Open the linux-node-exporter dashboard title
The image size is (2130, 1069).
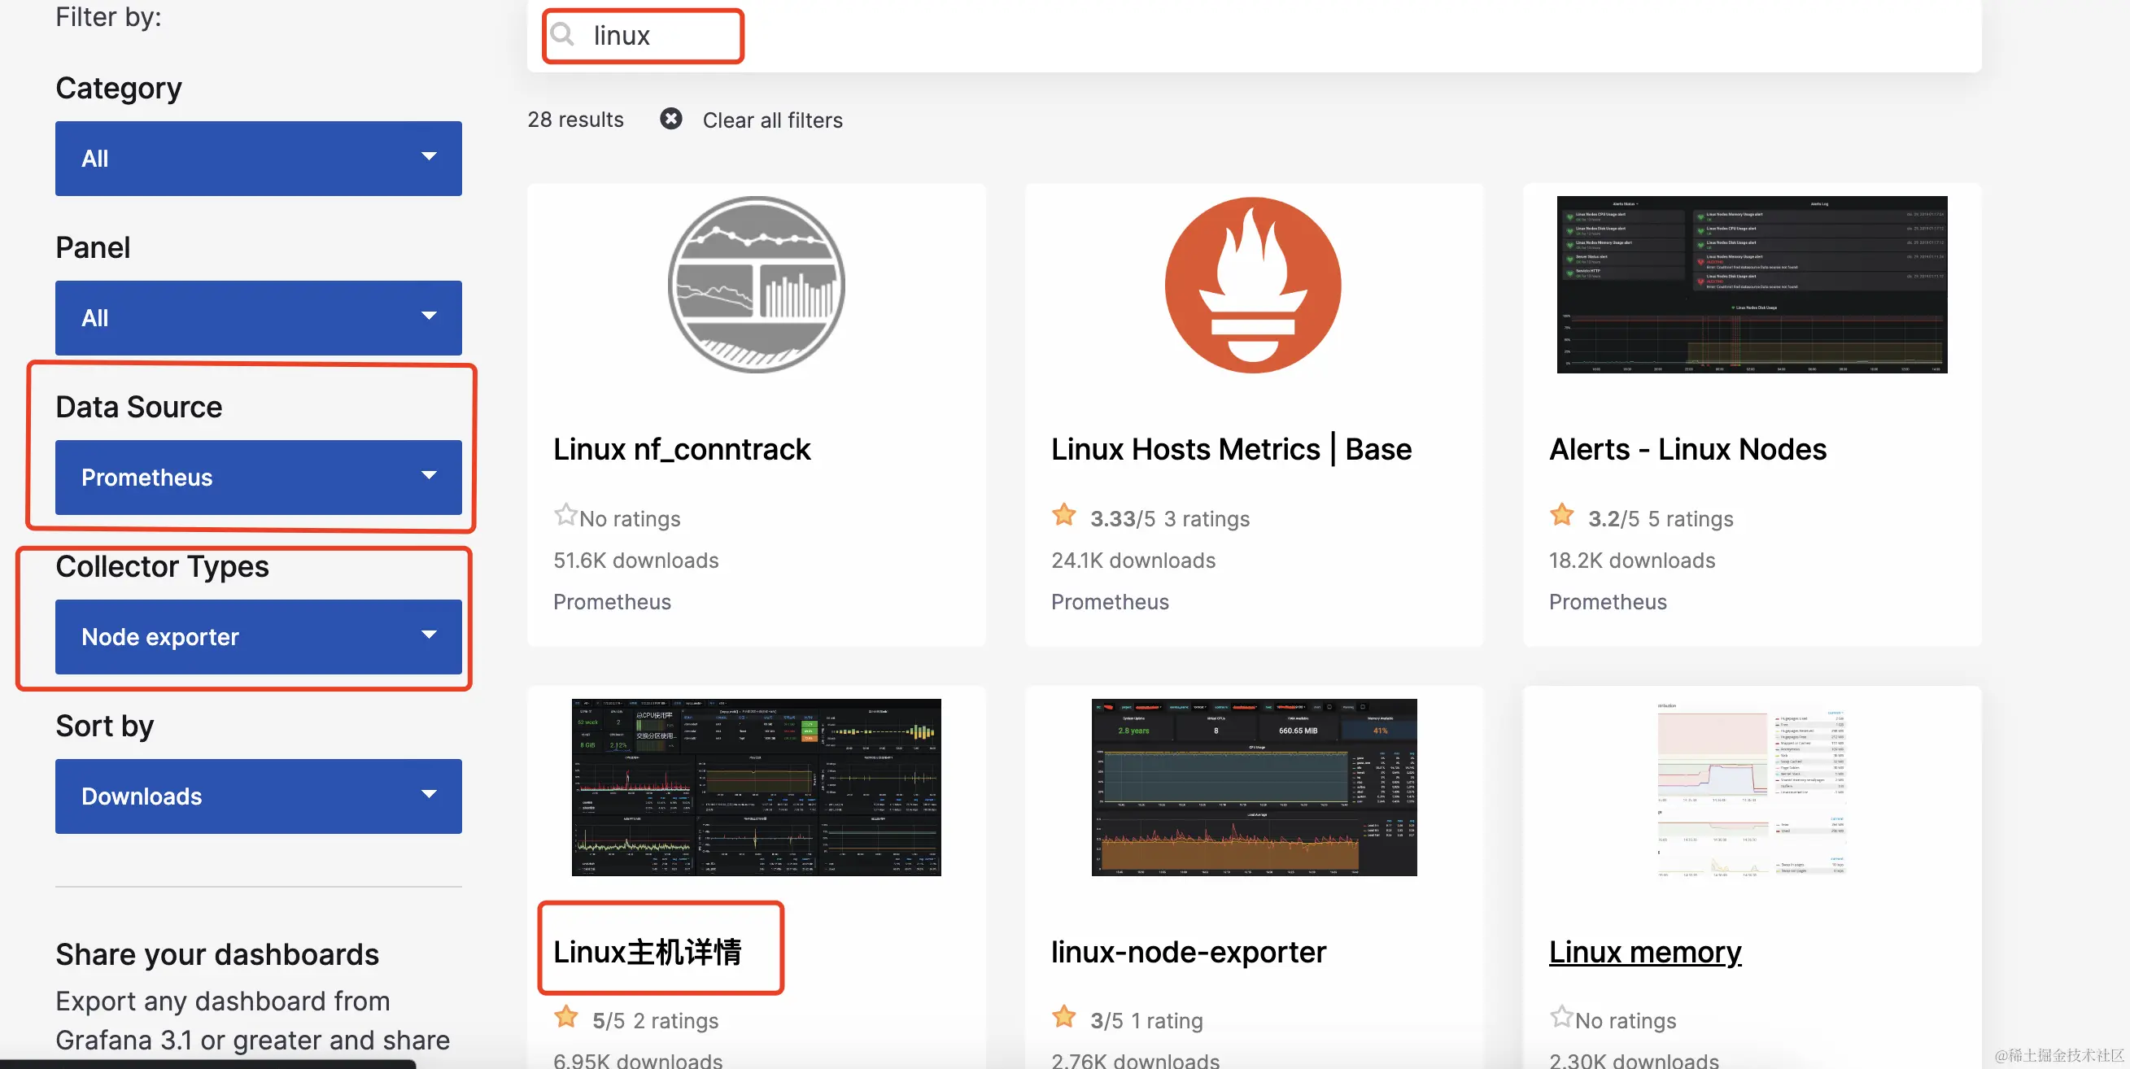pyautogui.click(x=1188, y=953)
